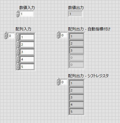
Task: Increment 配列入力 element with value 5
Action: pyautogui.click(x=18, y=65)
